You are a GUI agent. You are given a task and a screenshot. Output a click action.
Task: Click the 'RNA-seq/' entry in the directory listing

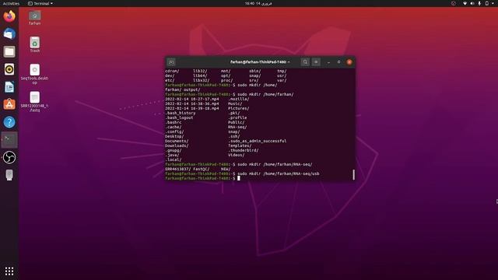237,127
